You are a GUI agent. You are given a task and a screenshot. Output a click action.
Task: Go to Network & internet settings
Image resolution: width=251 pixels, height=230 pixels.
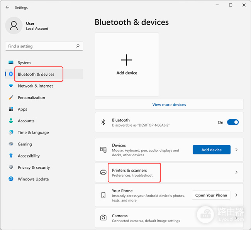(44, 86)
